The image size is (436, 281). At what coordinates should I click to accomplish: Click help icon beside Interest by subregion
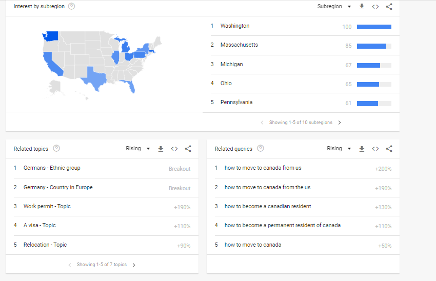(71, 6)
